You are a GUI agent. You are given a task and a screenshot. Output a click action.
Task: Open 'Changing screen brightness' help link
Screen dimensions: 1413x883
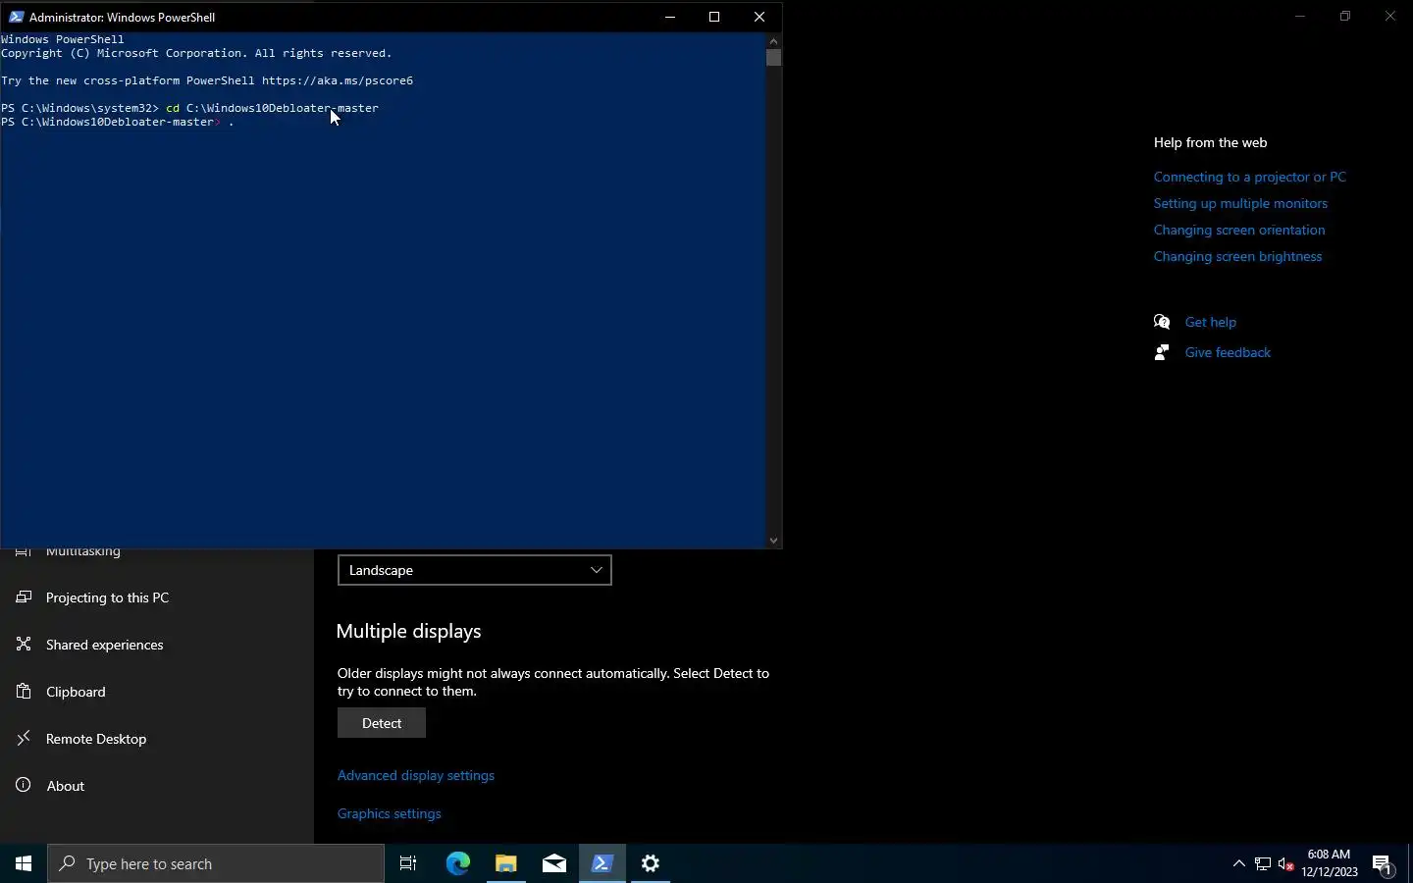point(1237,256)
